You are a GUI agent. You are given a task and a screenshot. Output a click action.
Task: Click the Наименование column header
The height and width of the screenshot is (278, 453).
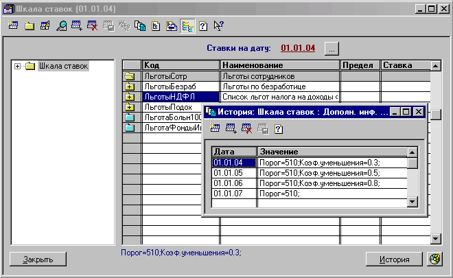(279, 65)
